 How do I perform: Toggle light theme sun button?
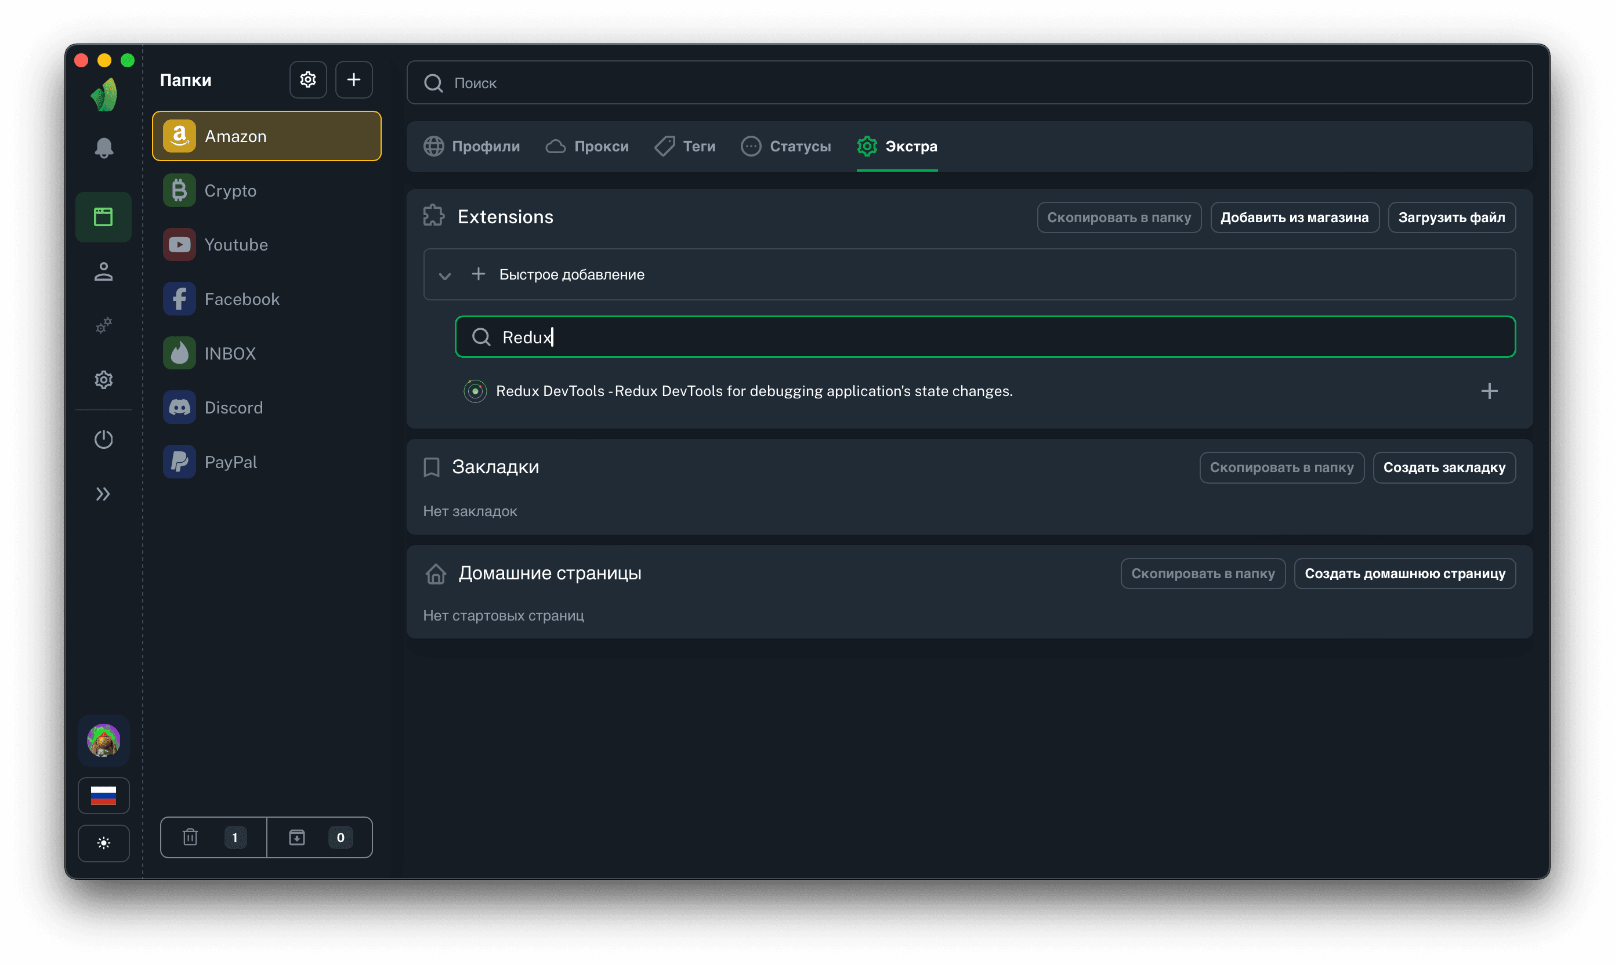coord(103,843)
